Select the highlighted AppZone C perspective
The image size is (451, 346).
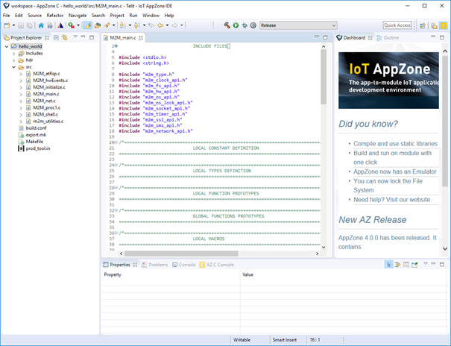coord(444,26)
